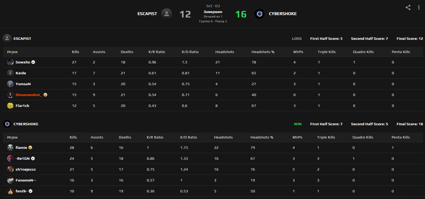Click CYBERSHOKE table Triple Kills column header

click(x=326, y=137)
